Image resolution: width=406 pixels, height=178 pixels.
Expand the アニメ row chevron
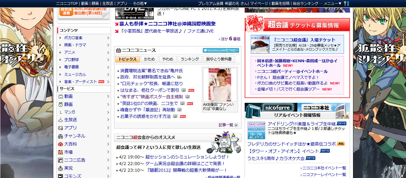tap(108, 52)
